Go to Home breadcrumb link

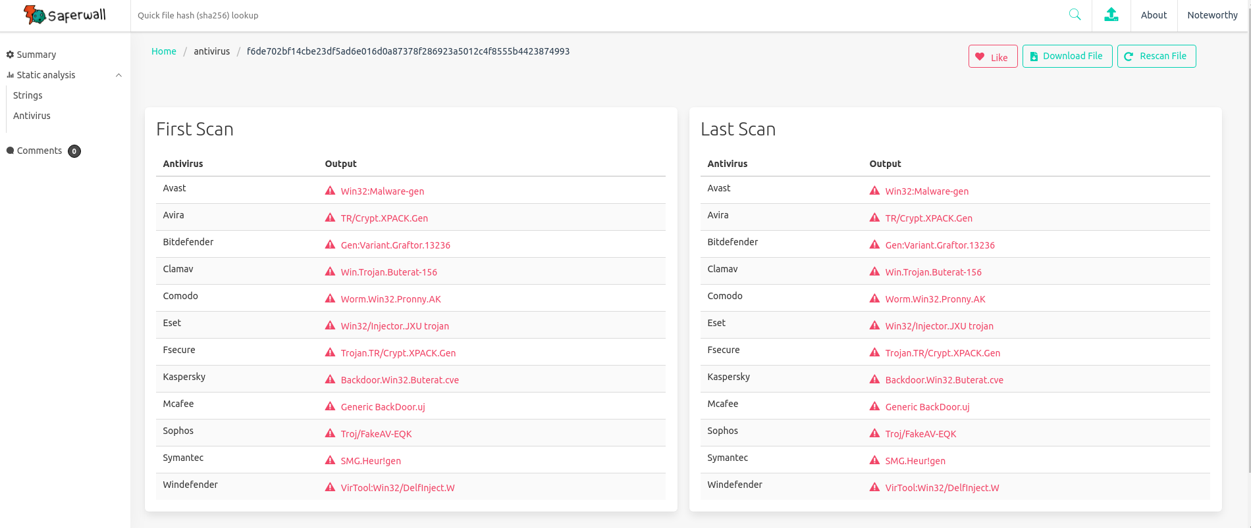(x=164, y=51)
